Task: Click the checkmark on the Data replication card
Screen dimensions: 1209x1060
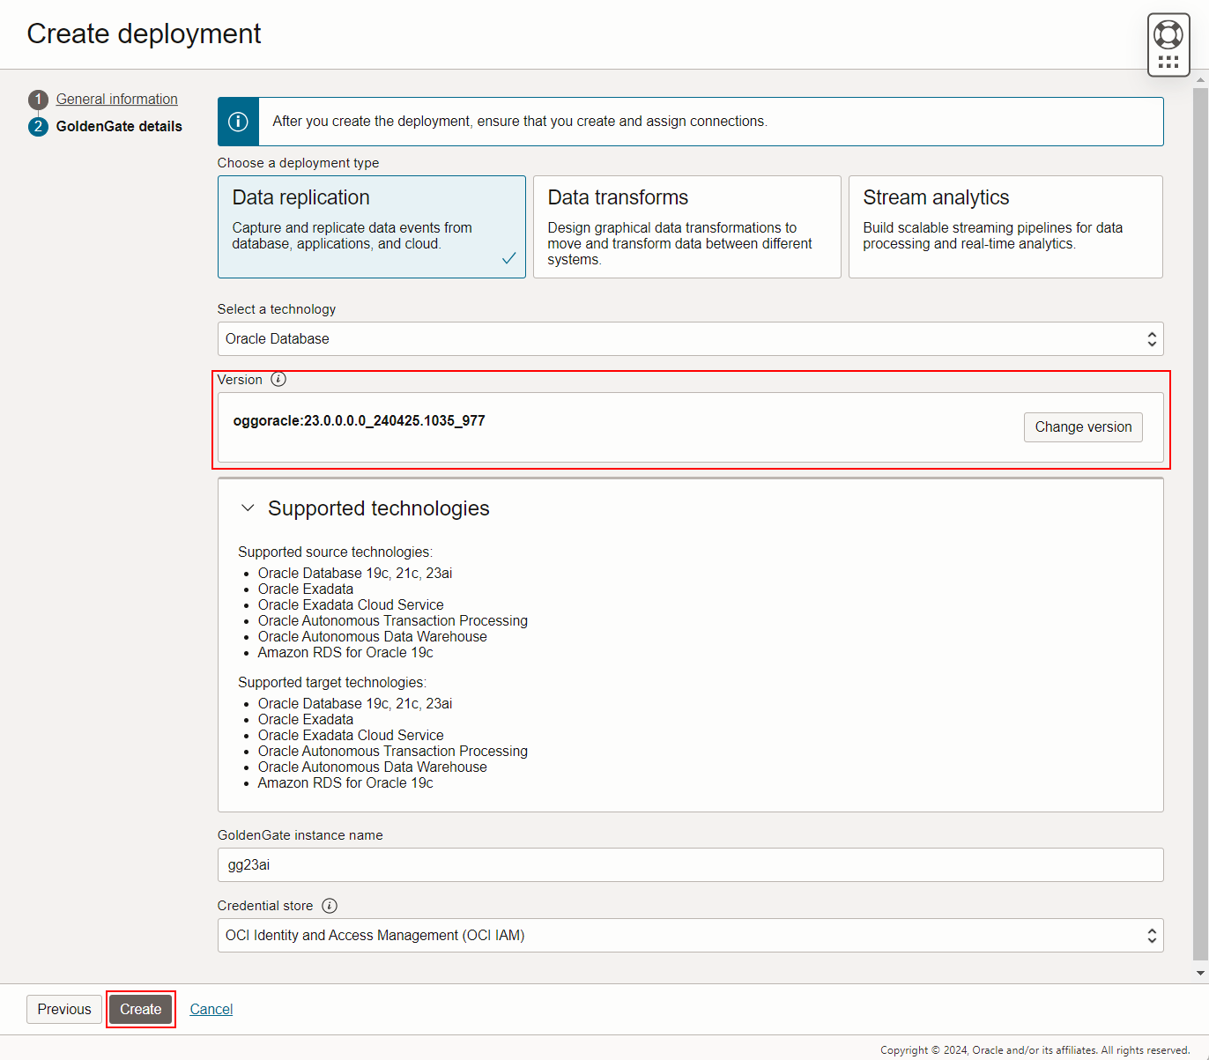Action: tap(509, 258)
